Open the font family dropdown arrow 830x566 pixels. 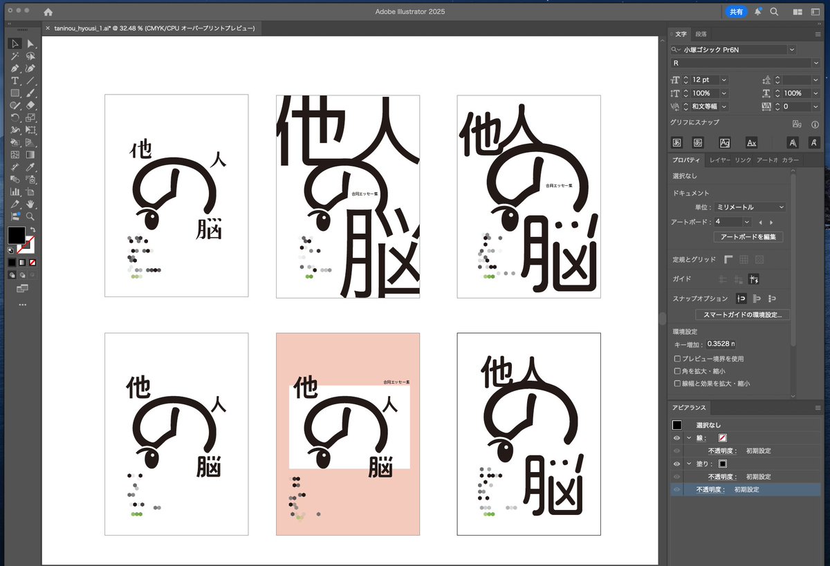(792, 50)
